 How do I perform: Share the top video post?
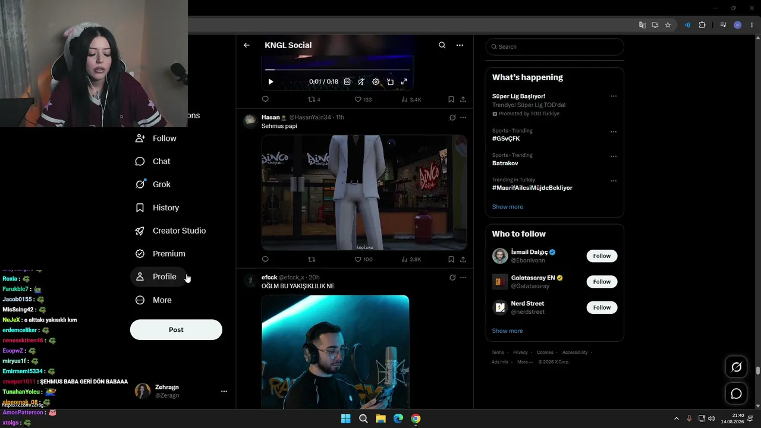point(463,99)
